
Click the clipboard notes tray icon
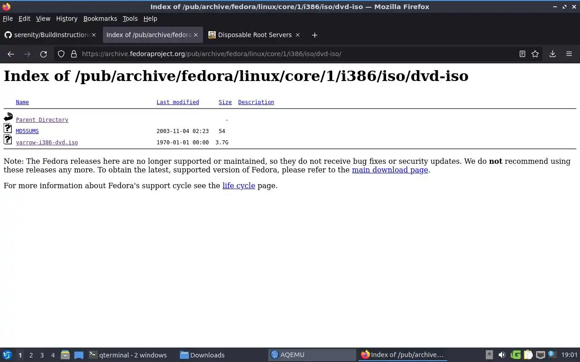(x=528, y=355)
